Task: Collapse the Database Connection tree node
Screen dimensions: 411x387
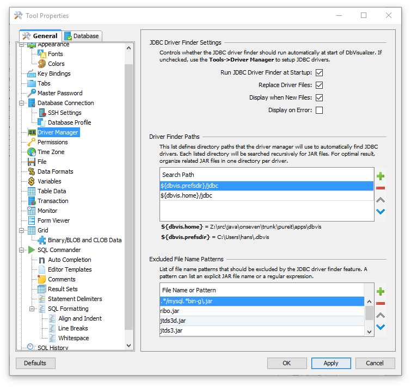Action: pos(22,103)
